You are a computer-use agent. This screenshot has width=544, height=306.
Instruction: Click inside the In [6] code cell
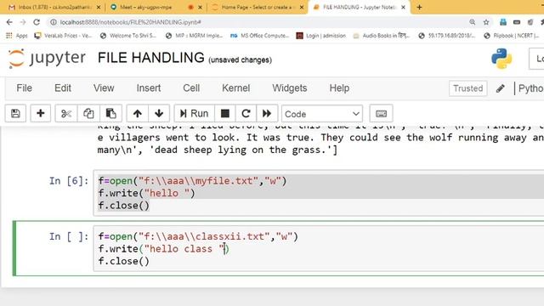[319, 193]
